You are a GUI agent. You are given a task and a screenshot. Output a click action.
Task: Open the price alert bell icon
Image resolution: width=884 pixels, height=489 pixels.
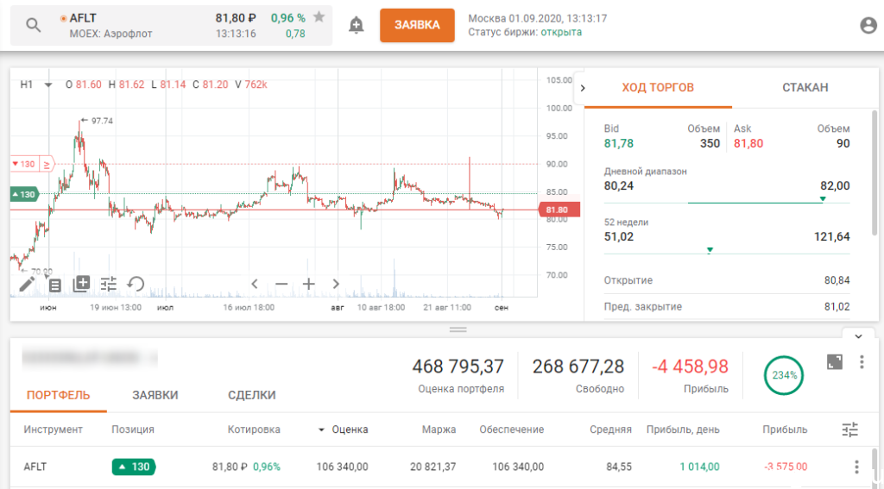tap(356, 25)
